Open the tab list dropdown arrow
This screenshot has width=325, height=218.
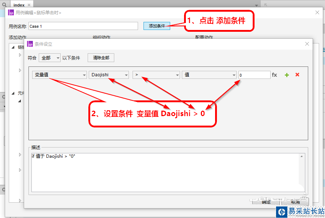click(x=256, y=5)
